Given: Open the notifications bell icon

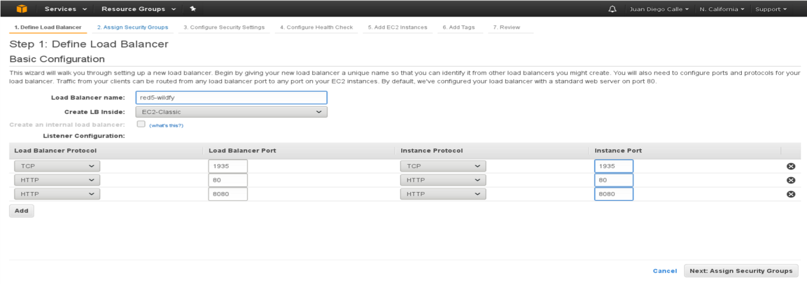Looking at the screenshot, I should [612, 9].
